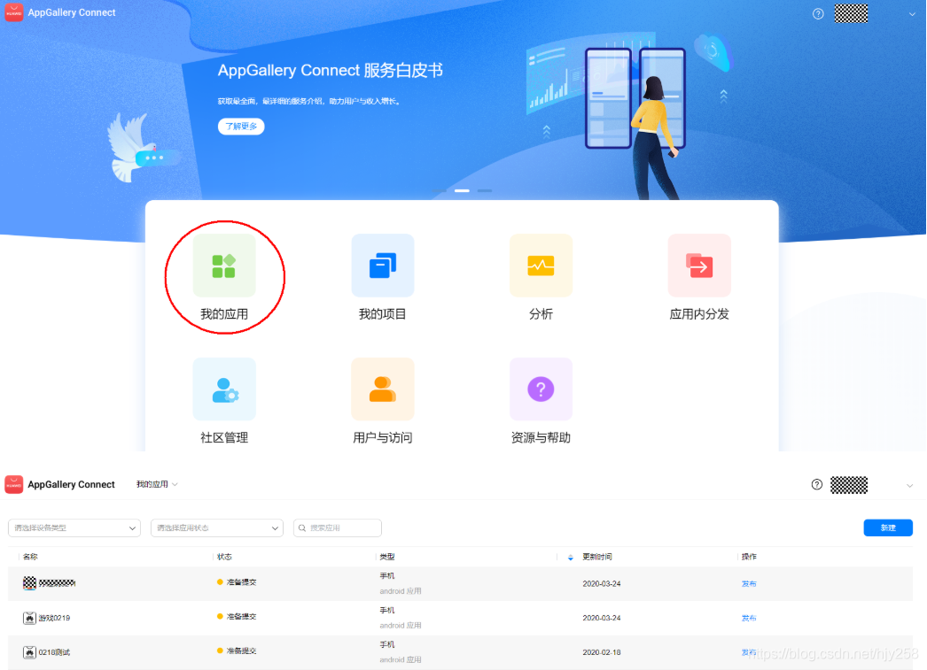Click 发布 for 0218测试

tap(749, 652)
